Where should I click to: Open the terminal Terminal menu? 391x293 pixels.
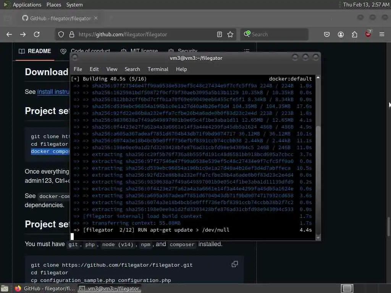(158, 69)
